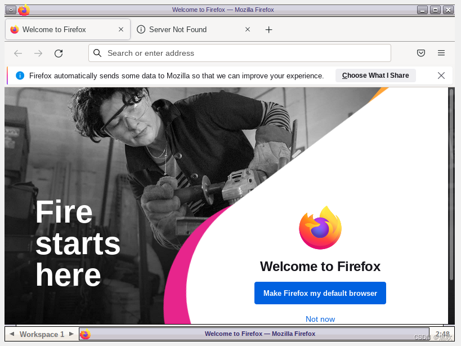
Task: Reload the current page
Action: pos(59,54)
